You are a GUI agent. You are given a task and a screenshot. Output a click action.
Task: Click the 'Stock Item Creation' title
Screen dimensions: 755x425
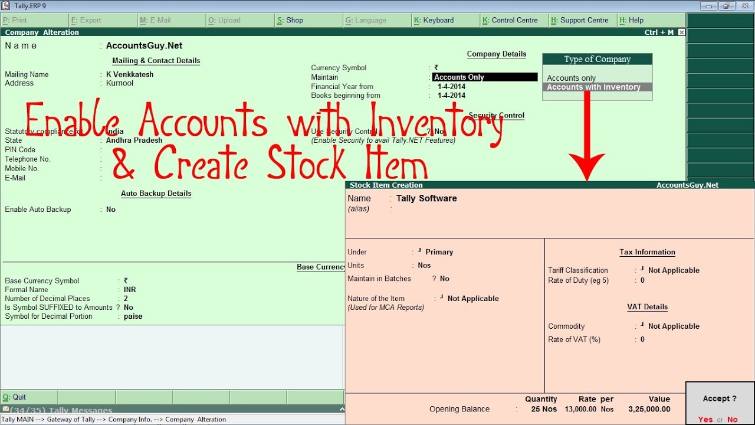386,185
